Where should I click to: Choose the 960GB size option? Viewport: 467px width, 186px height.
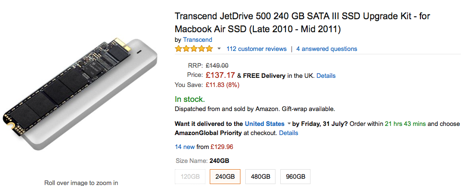(x=296, y=176)
